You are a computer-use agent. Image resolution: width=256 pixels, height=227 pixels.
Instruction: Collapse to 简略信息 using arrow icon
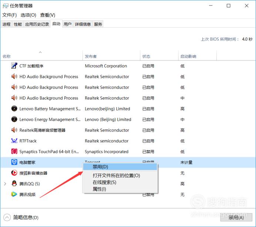coord(7,217)
